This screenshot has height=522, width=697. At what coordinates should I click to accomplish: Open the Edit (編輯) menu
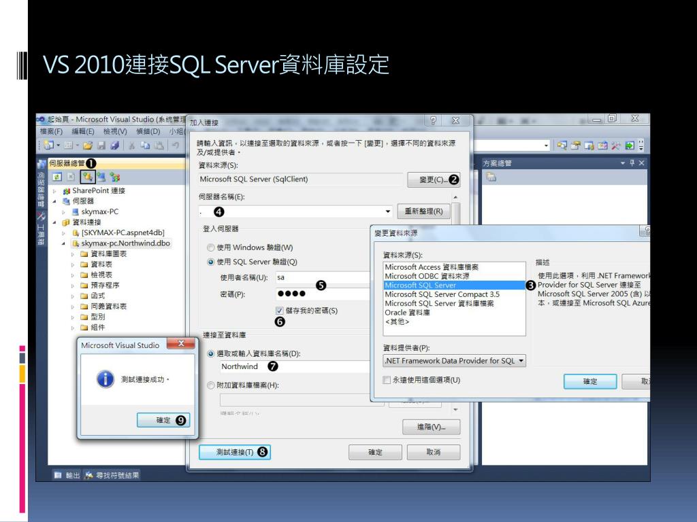pos(82,131)
